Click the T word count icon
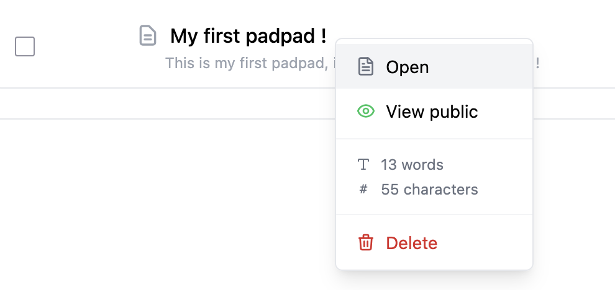This screenshot has width=615, height=290. tap(363, 165)
